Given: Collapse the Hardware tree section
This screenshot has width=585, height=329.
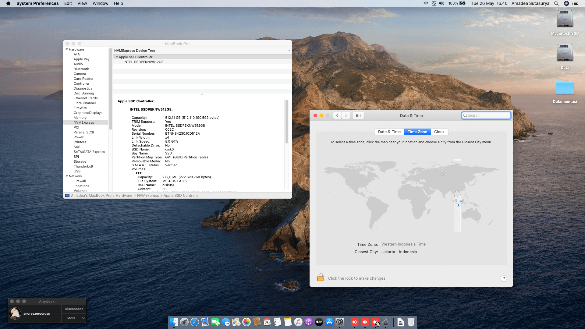Looking at the screenshot, I should click(67, 49).
